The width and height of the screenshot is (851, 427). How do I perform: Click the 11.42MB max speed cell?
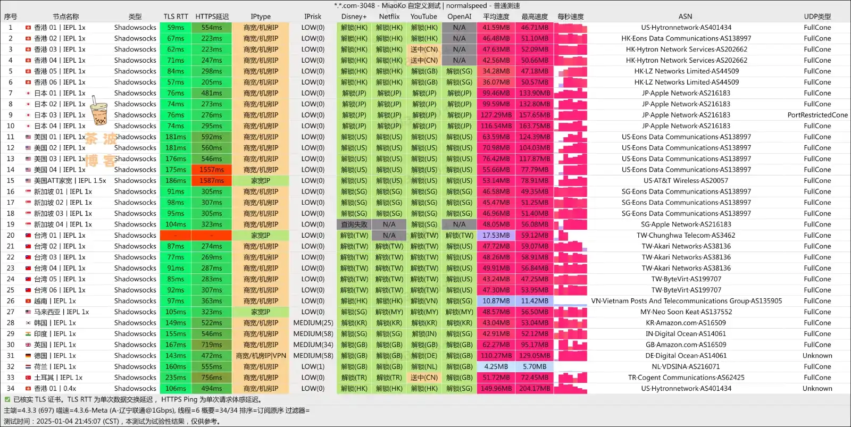coord(535,301)
